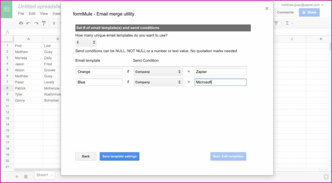Click the Microsoft condition value field

pyautogui.click(x=221, y=82)
